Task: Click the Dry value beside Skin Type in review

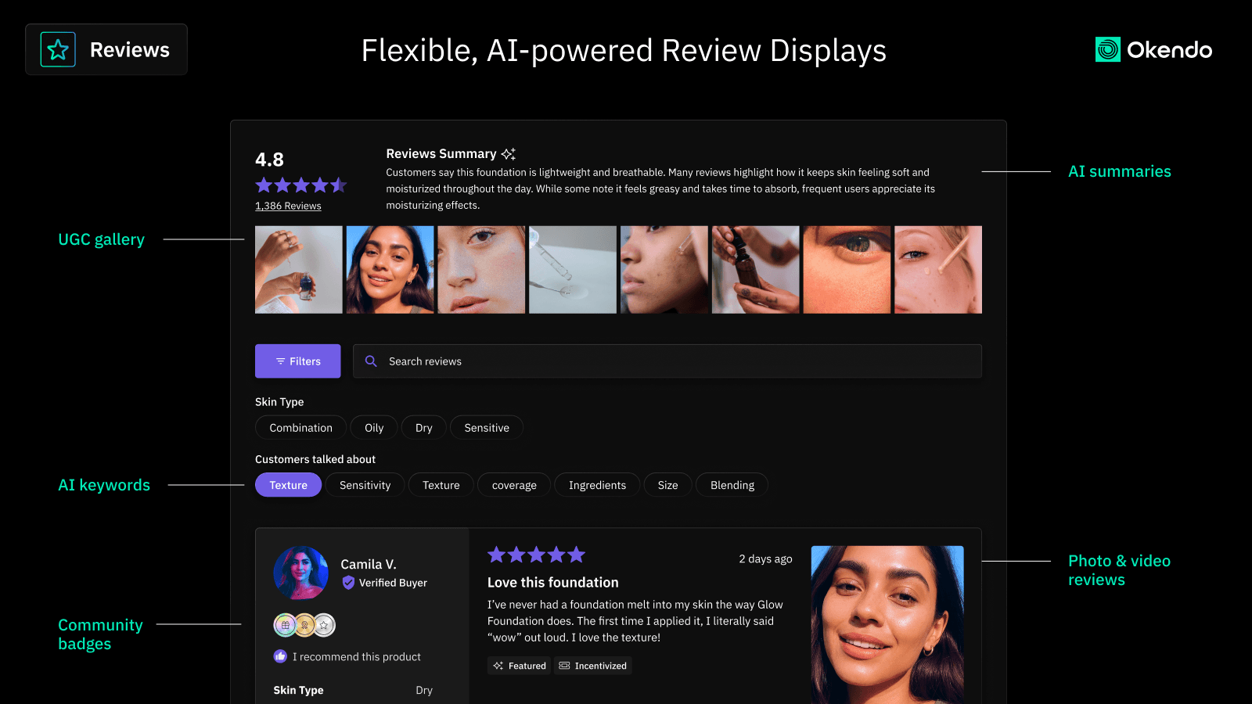Action: (x=424, y=690)
